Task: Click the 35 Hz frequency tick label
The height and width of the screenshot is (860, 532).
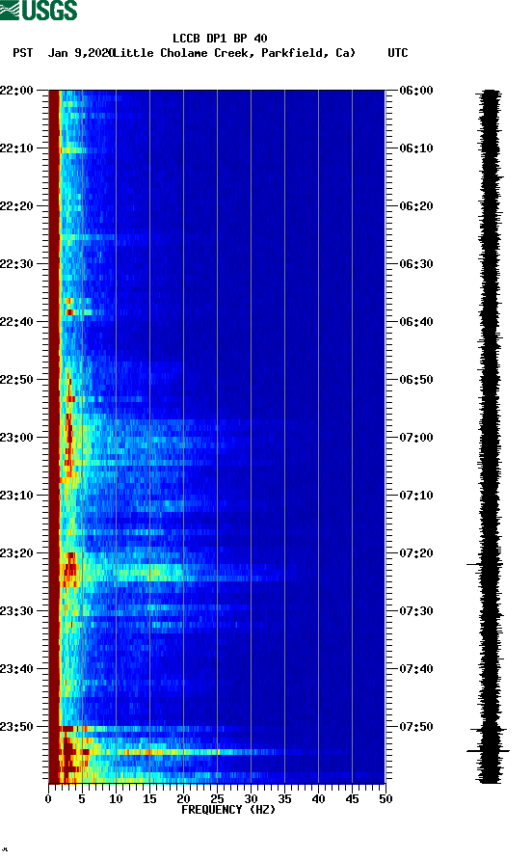Action: (284, 799)
